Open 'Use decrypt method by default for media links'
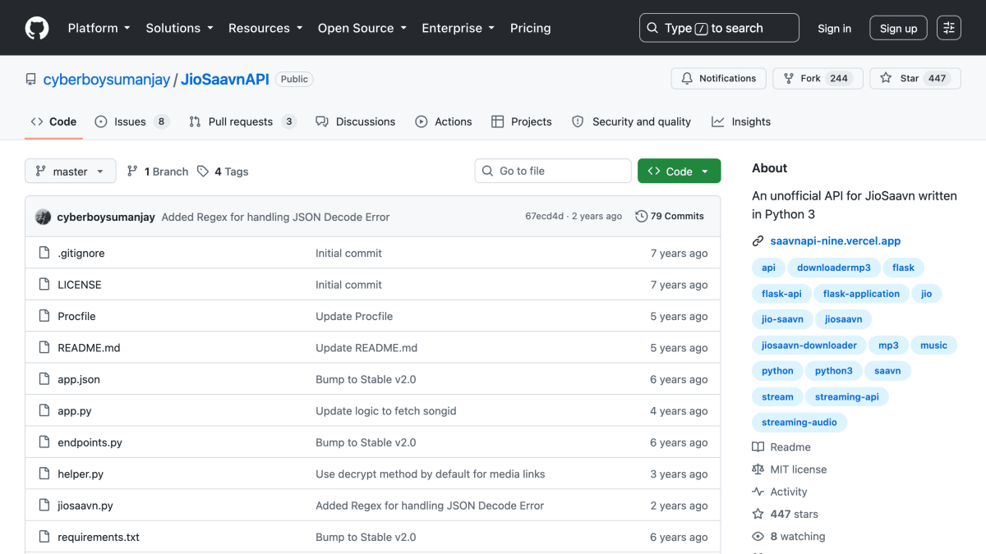 pyautogui.click(x=431, y=474)
